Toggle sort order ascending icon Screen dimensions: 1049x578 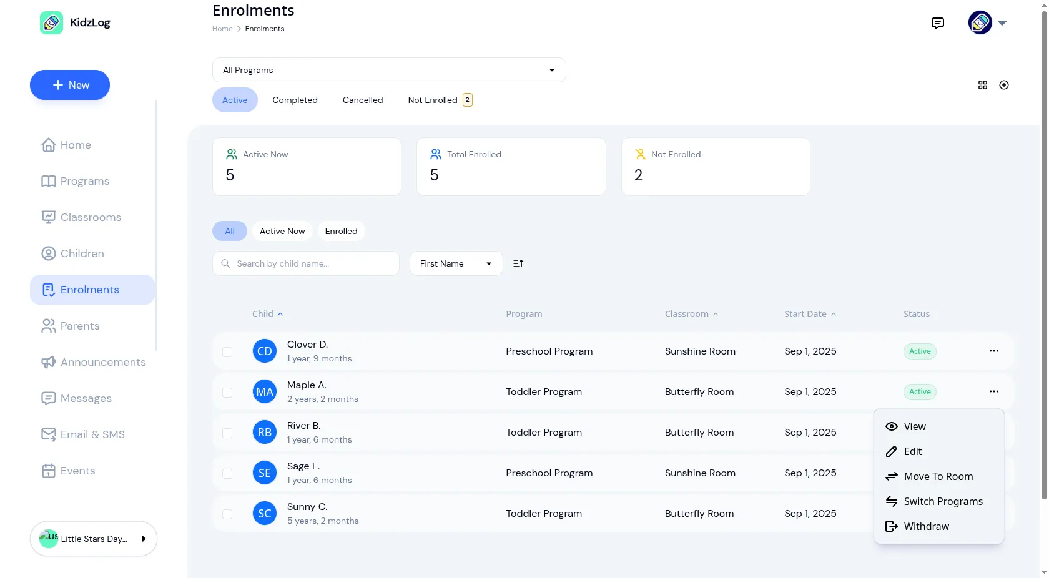[x=518, y=263]
